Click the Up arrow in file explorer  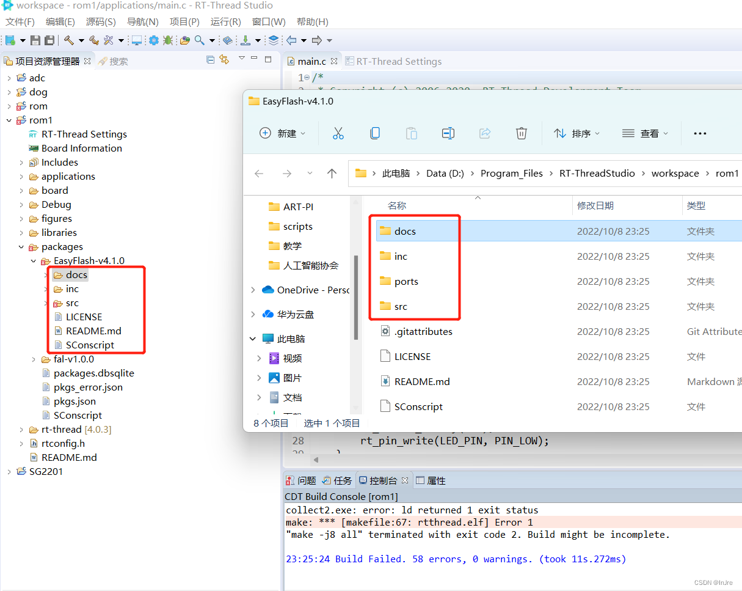coord(332,174)
